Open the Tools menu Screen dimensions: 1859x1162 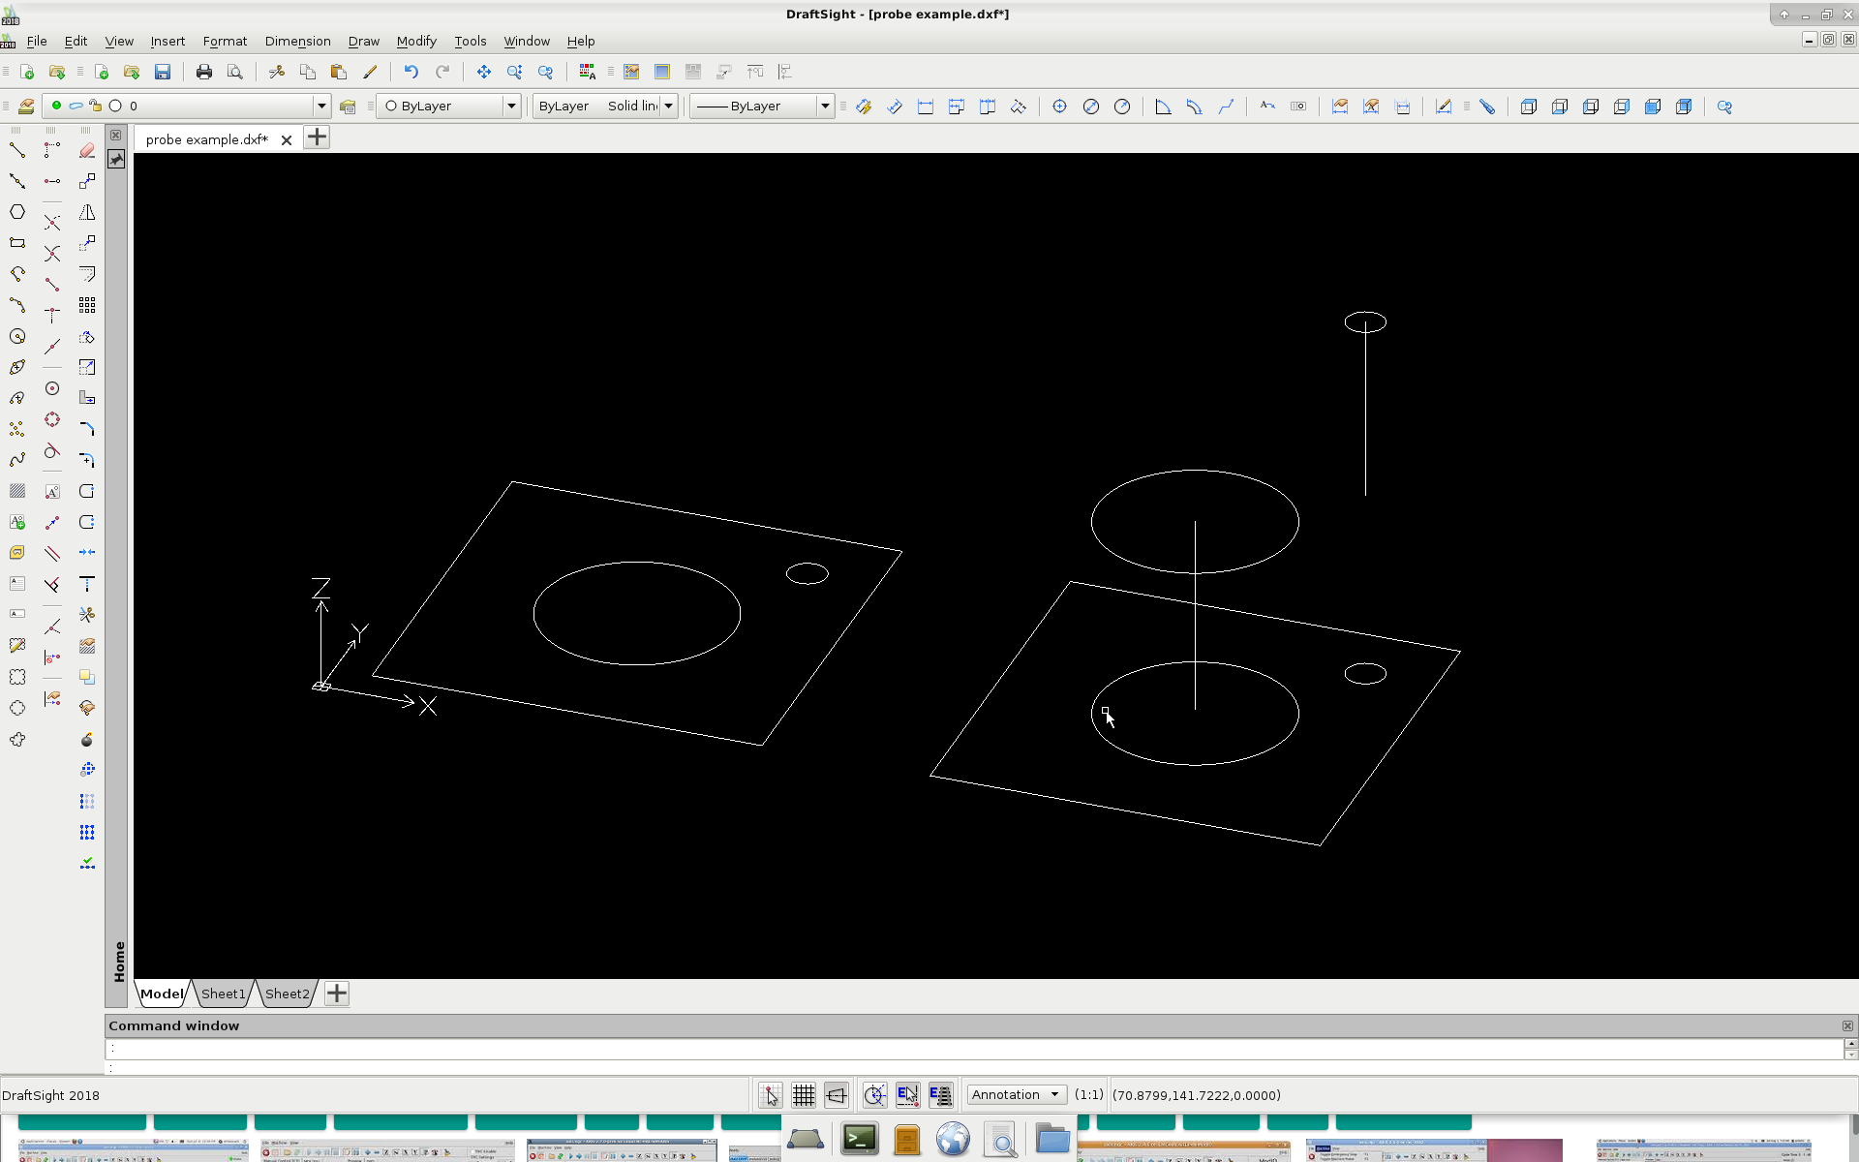471,41
